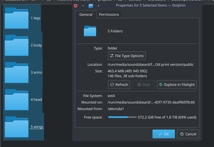The height and width of the screenshot is (147, 214).
Task: Click the free space usage bar
Action: pyautogui.click(x=122, y=117)
